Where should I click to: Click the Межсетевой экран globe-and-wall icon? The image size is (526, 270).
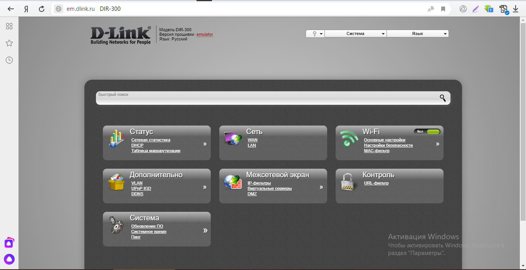233,182
